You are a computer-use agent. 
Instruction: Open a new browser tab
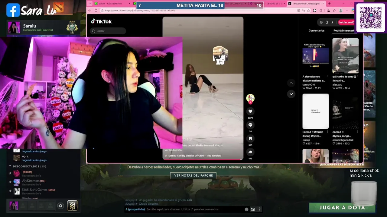click(329, 4)
